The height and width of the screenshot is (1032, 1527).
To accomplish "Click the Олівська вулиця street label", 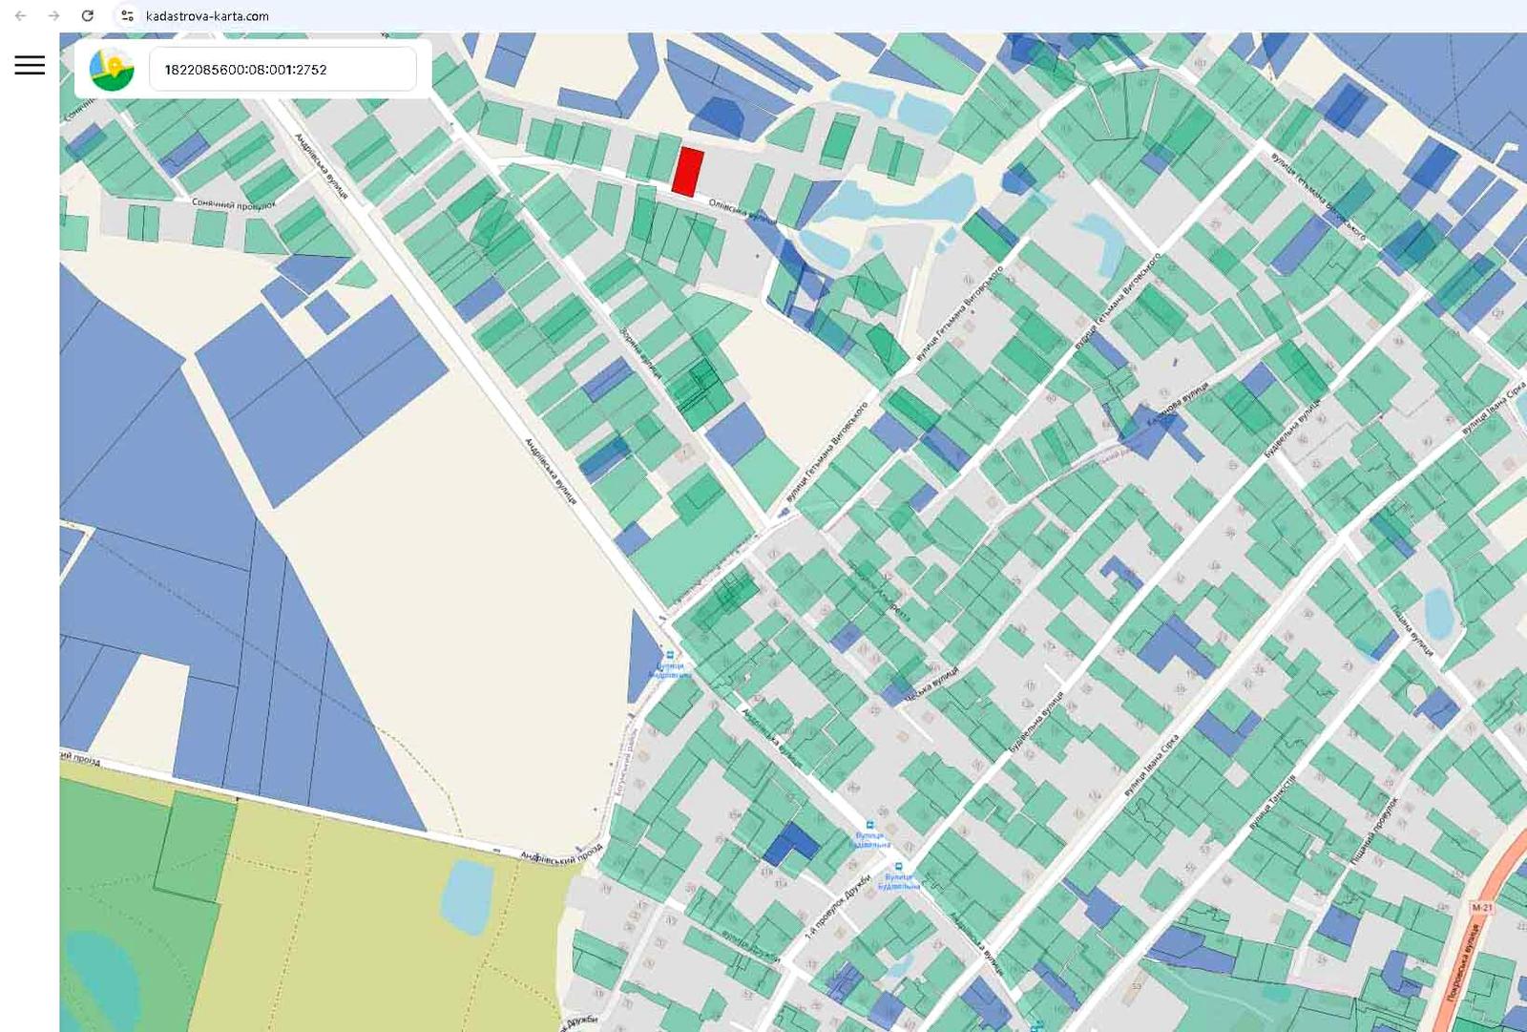I will click(x=743, y=211).
